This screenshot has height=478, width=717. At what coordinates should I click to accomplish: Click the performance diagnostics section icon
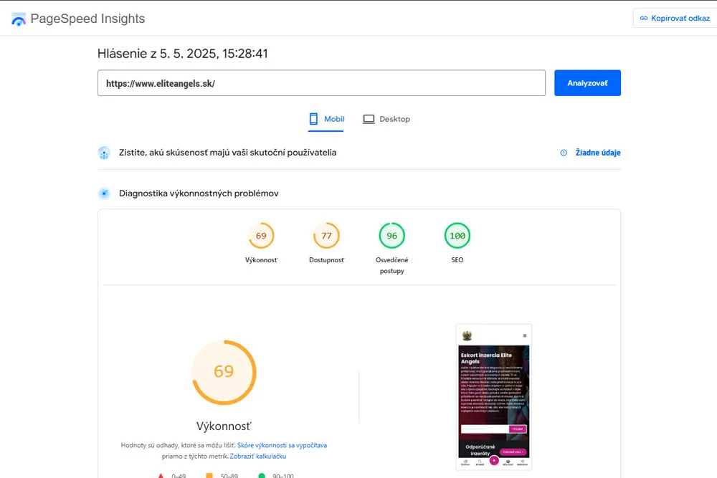104,193
